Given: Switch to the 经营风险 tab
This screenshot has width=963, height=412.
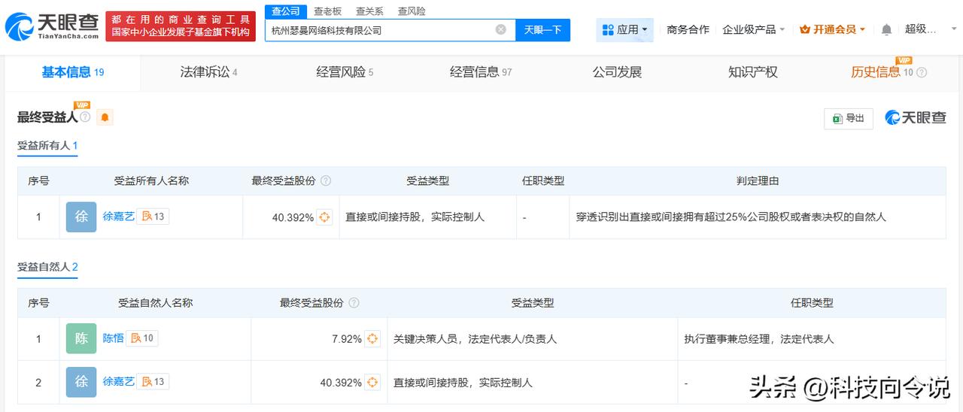Looking at the screenshot, I should pos(345,72).
